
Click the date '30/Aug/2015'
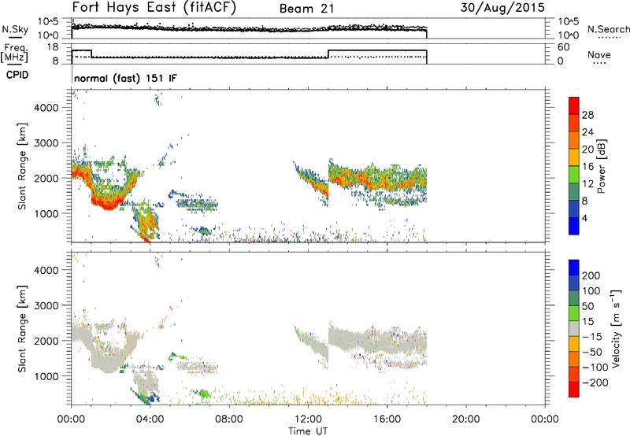click(502, 8)
